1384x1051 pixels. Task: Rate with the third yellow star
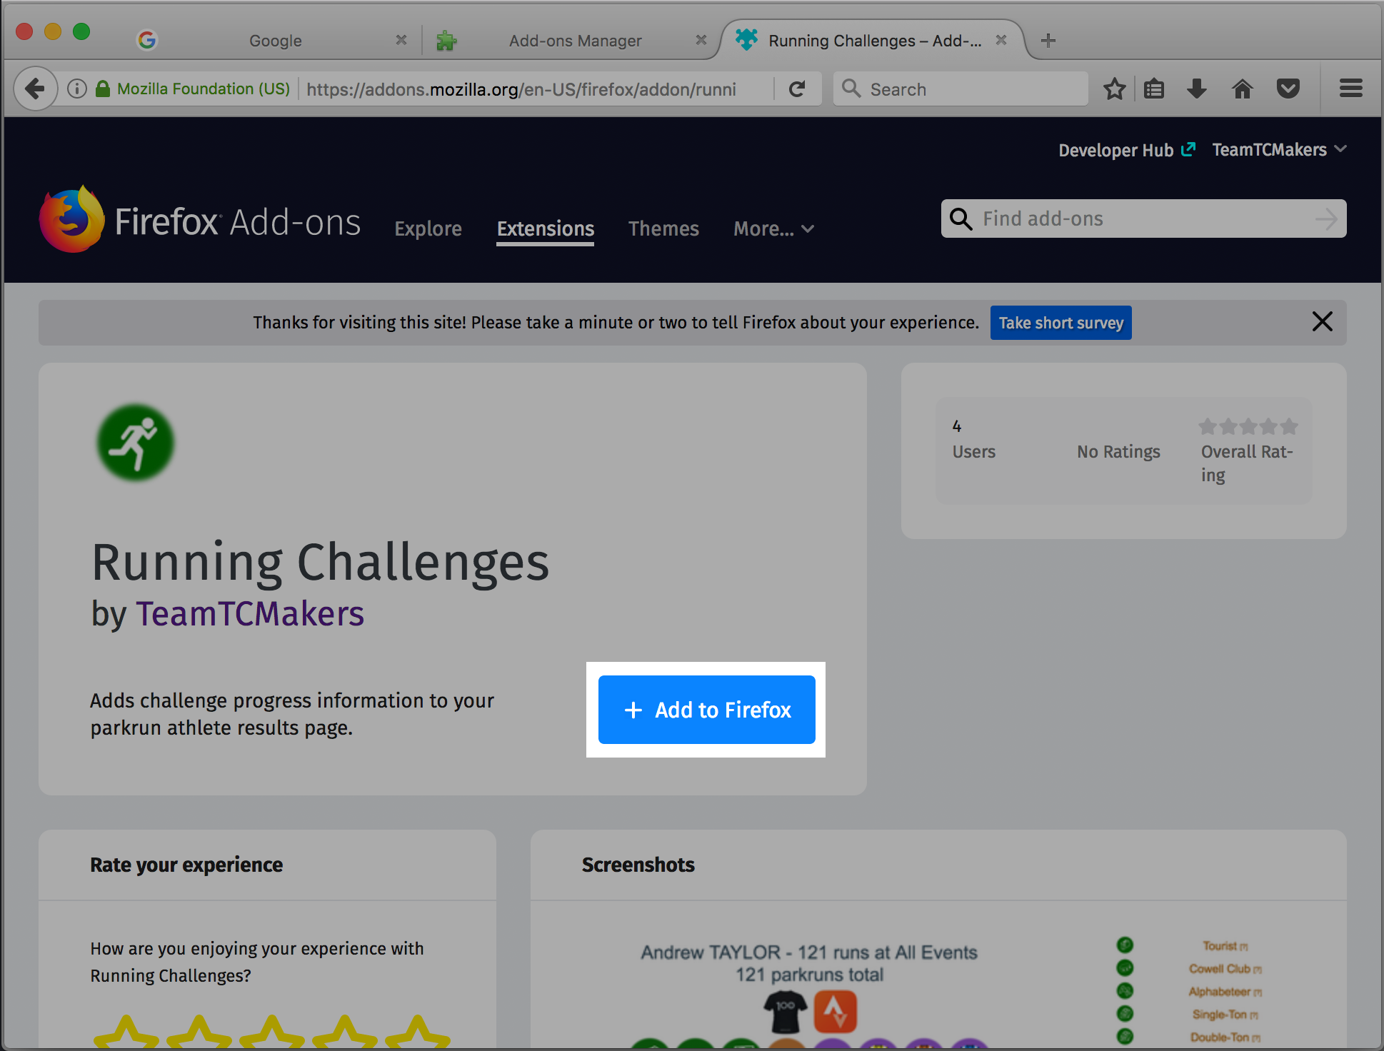click(x=271, y=1032)
